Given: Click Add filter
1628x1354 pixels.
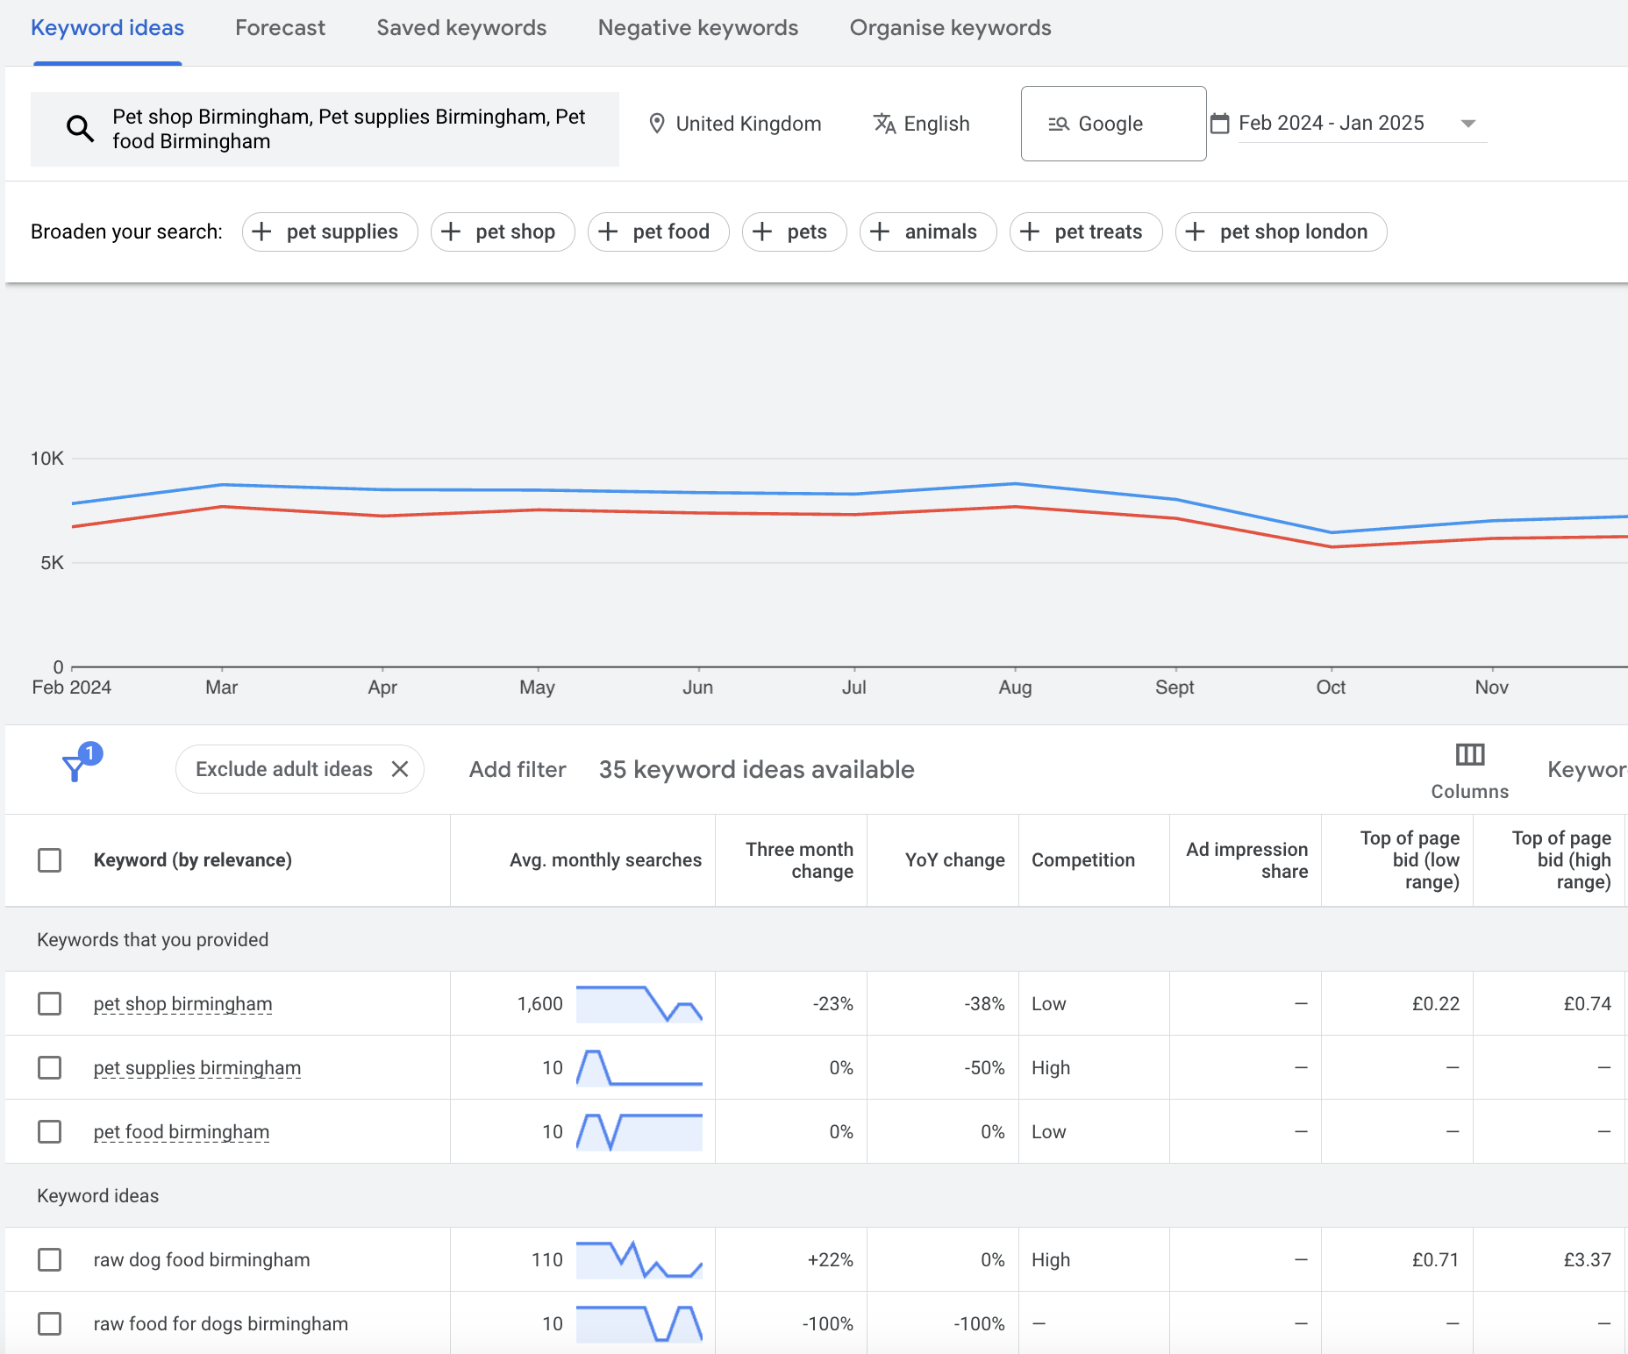Looking at the screenshot, I should pyautogui.click(x=517, y=769).
